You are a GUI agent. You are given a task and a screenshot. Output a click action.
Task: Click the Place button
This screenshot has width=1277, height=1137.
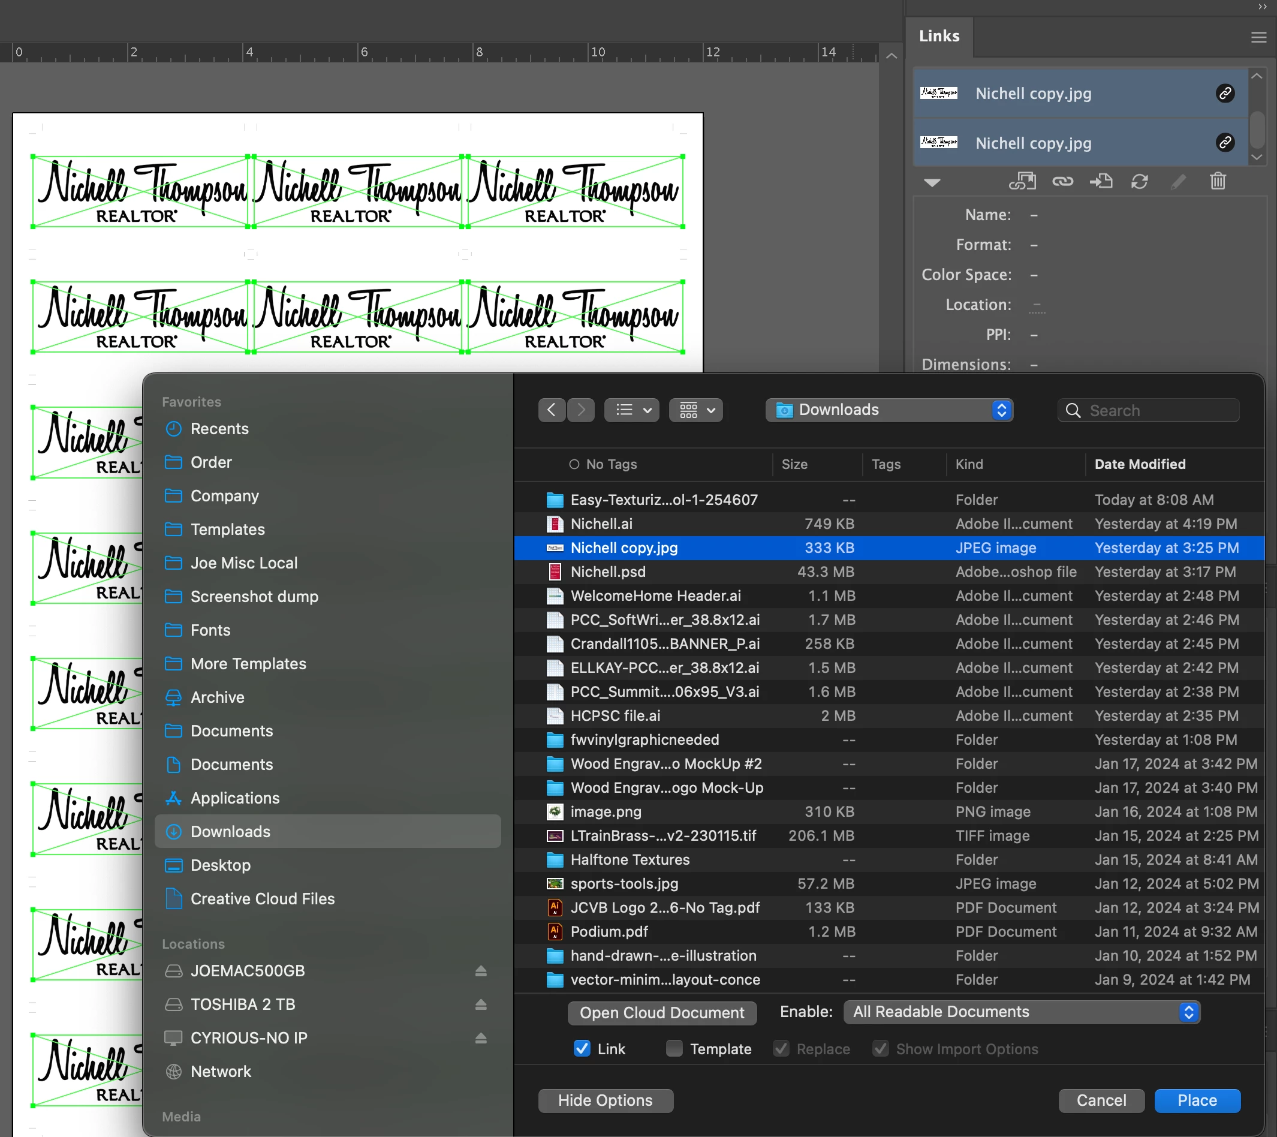1197,1100
